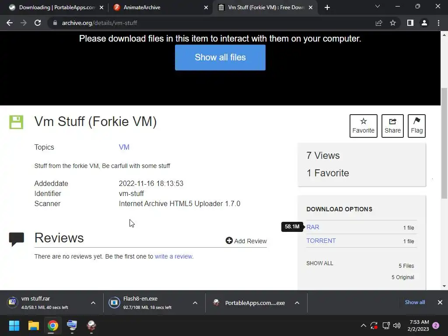The width and height of the screenshot is (448, 336).
Task: Close the Downloading PortableApps tab
Action: 101,8
